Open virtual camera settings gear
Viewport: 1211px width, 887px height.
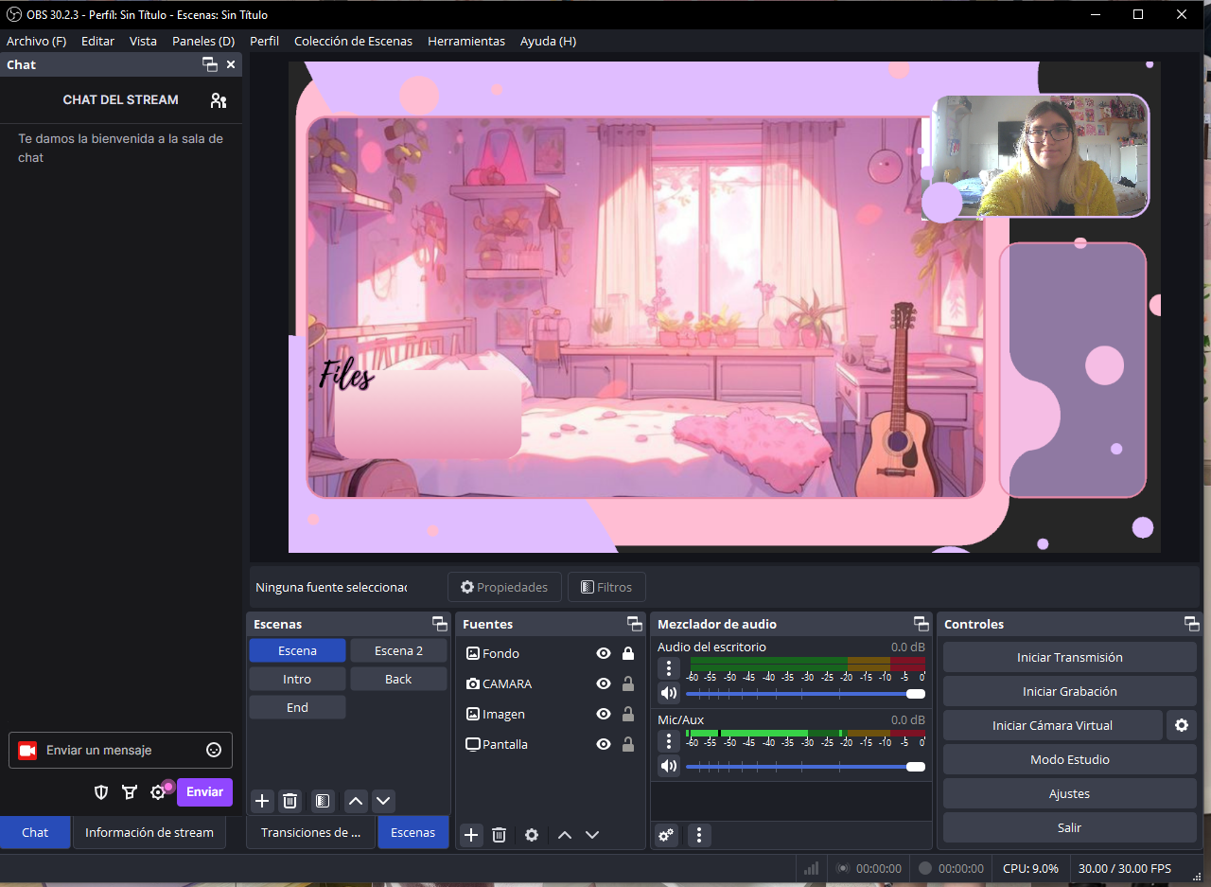pyautogui.click(x=1182, y=725)
